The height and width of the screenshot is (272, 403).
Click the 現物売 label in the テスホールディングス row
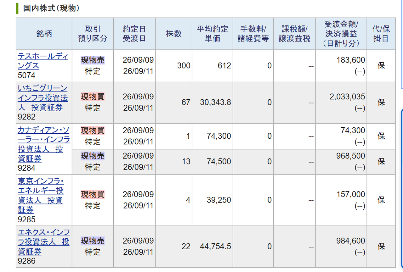click(93, 60)
